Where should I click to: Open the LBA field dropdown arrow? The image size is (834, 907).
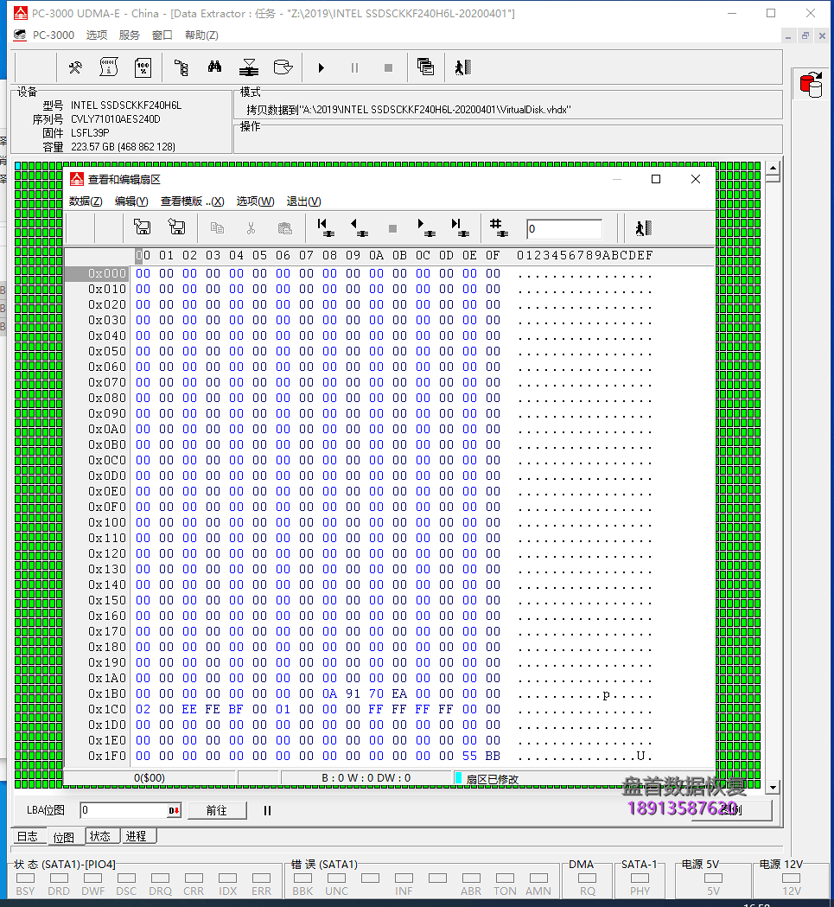pos(174,811)
